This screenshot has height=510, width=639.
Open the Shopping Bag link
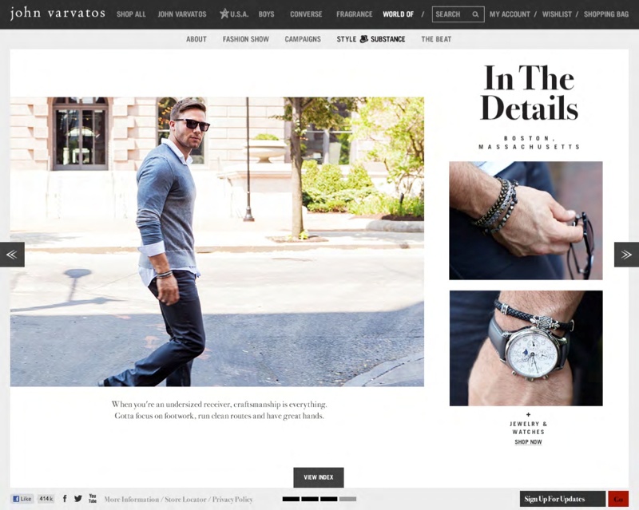coord(606,14)
